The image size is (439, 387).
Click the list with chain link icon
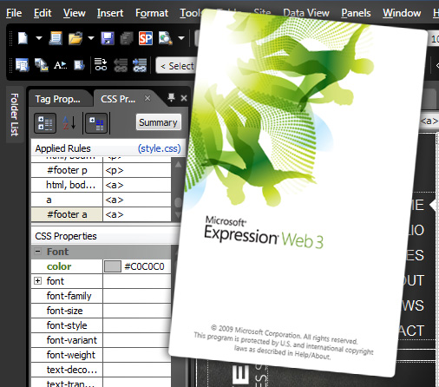[x=101, y=64]
